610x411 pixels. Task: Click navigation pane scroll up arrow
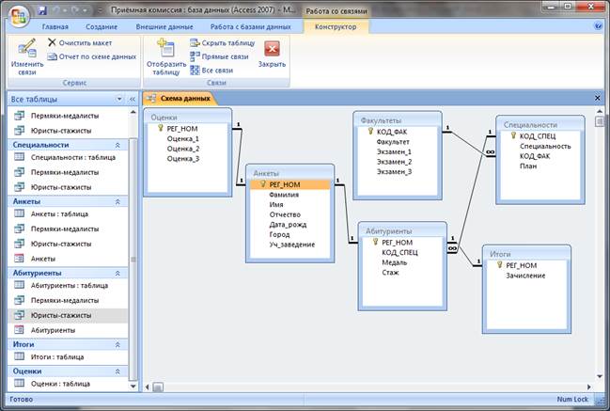(x=133, y=113)
